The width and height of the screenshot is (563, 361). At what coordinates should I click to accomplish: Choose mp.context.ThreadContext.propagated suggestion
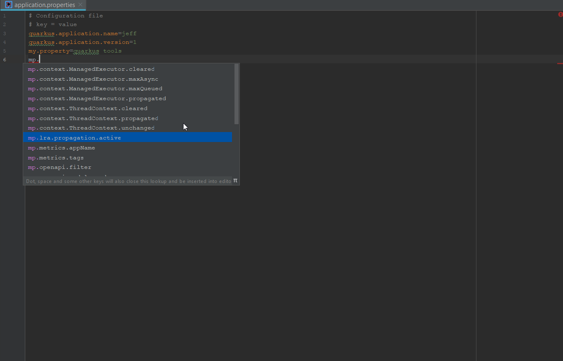(93, 118)
